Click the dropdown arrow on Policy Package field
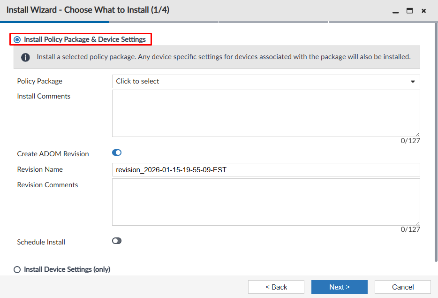 click(413, 81)
